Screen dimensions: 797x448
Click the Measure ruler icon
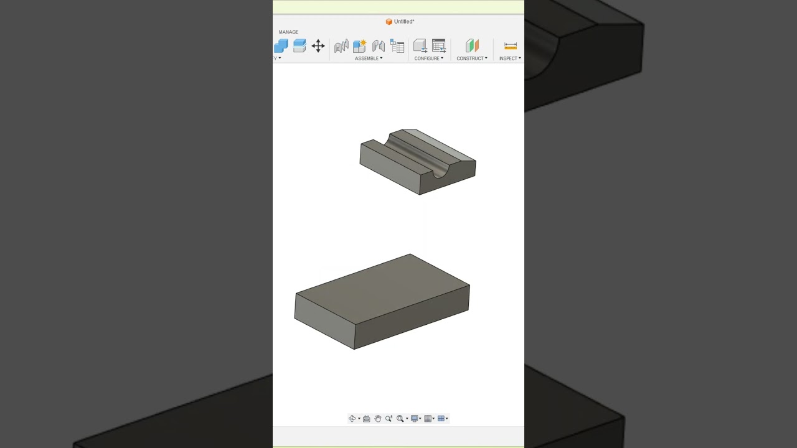click(x=511, y=45)
